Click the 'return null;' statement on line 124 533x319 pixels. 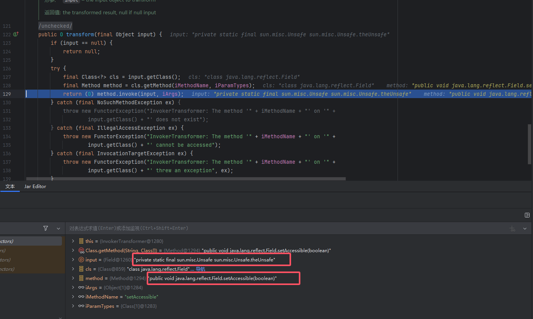coord(82,51)
